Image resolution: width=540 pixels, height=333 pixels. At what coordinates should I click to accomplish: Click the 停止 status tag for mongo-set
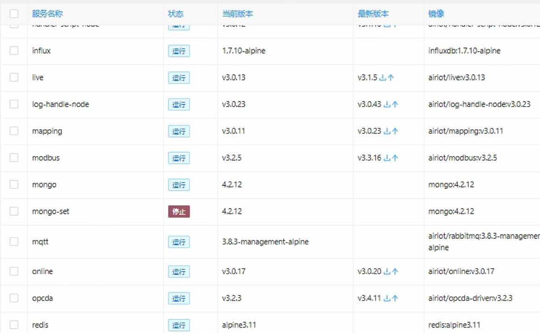179,212
